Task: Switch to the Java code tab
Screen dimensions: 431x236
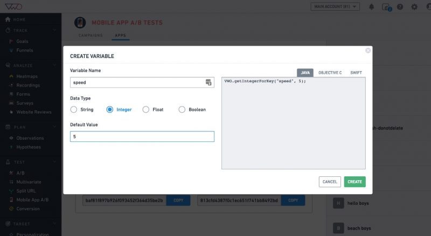Action: pyautogui.click(x=305, y=73)
